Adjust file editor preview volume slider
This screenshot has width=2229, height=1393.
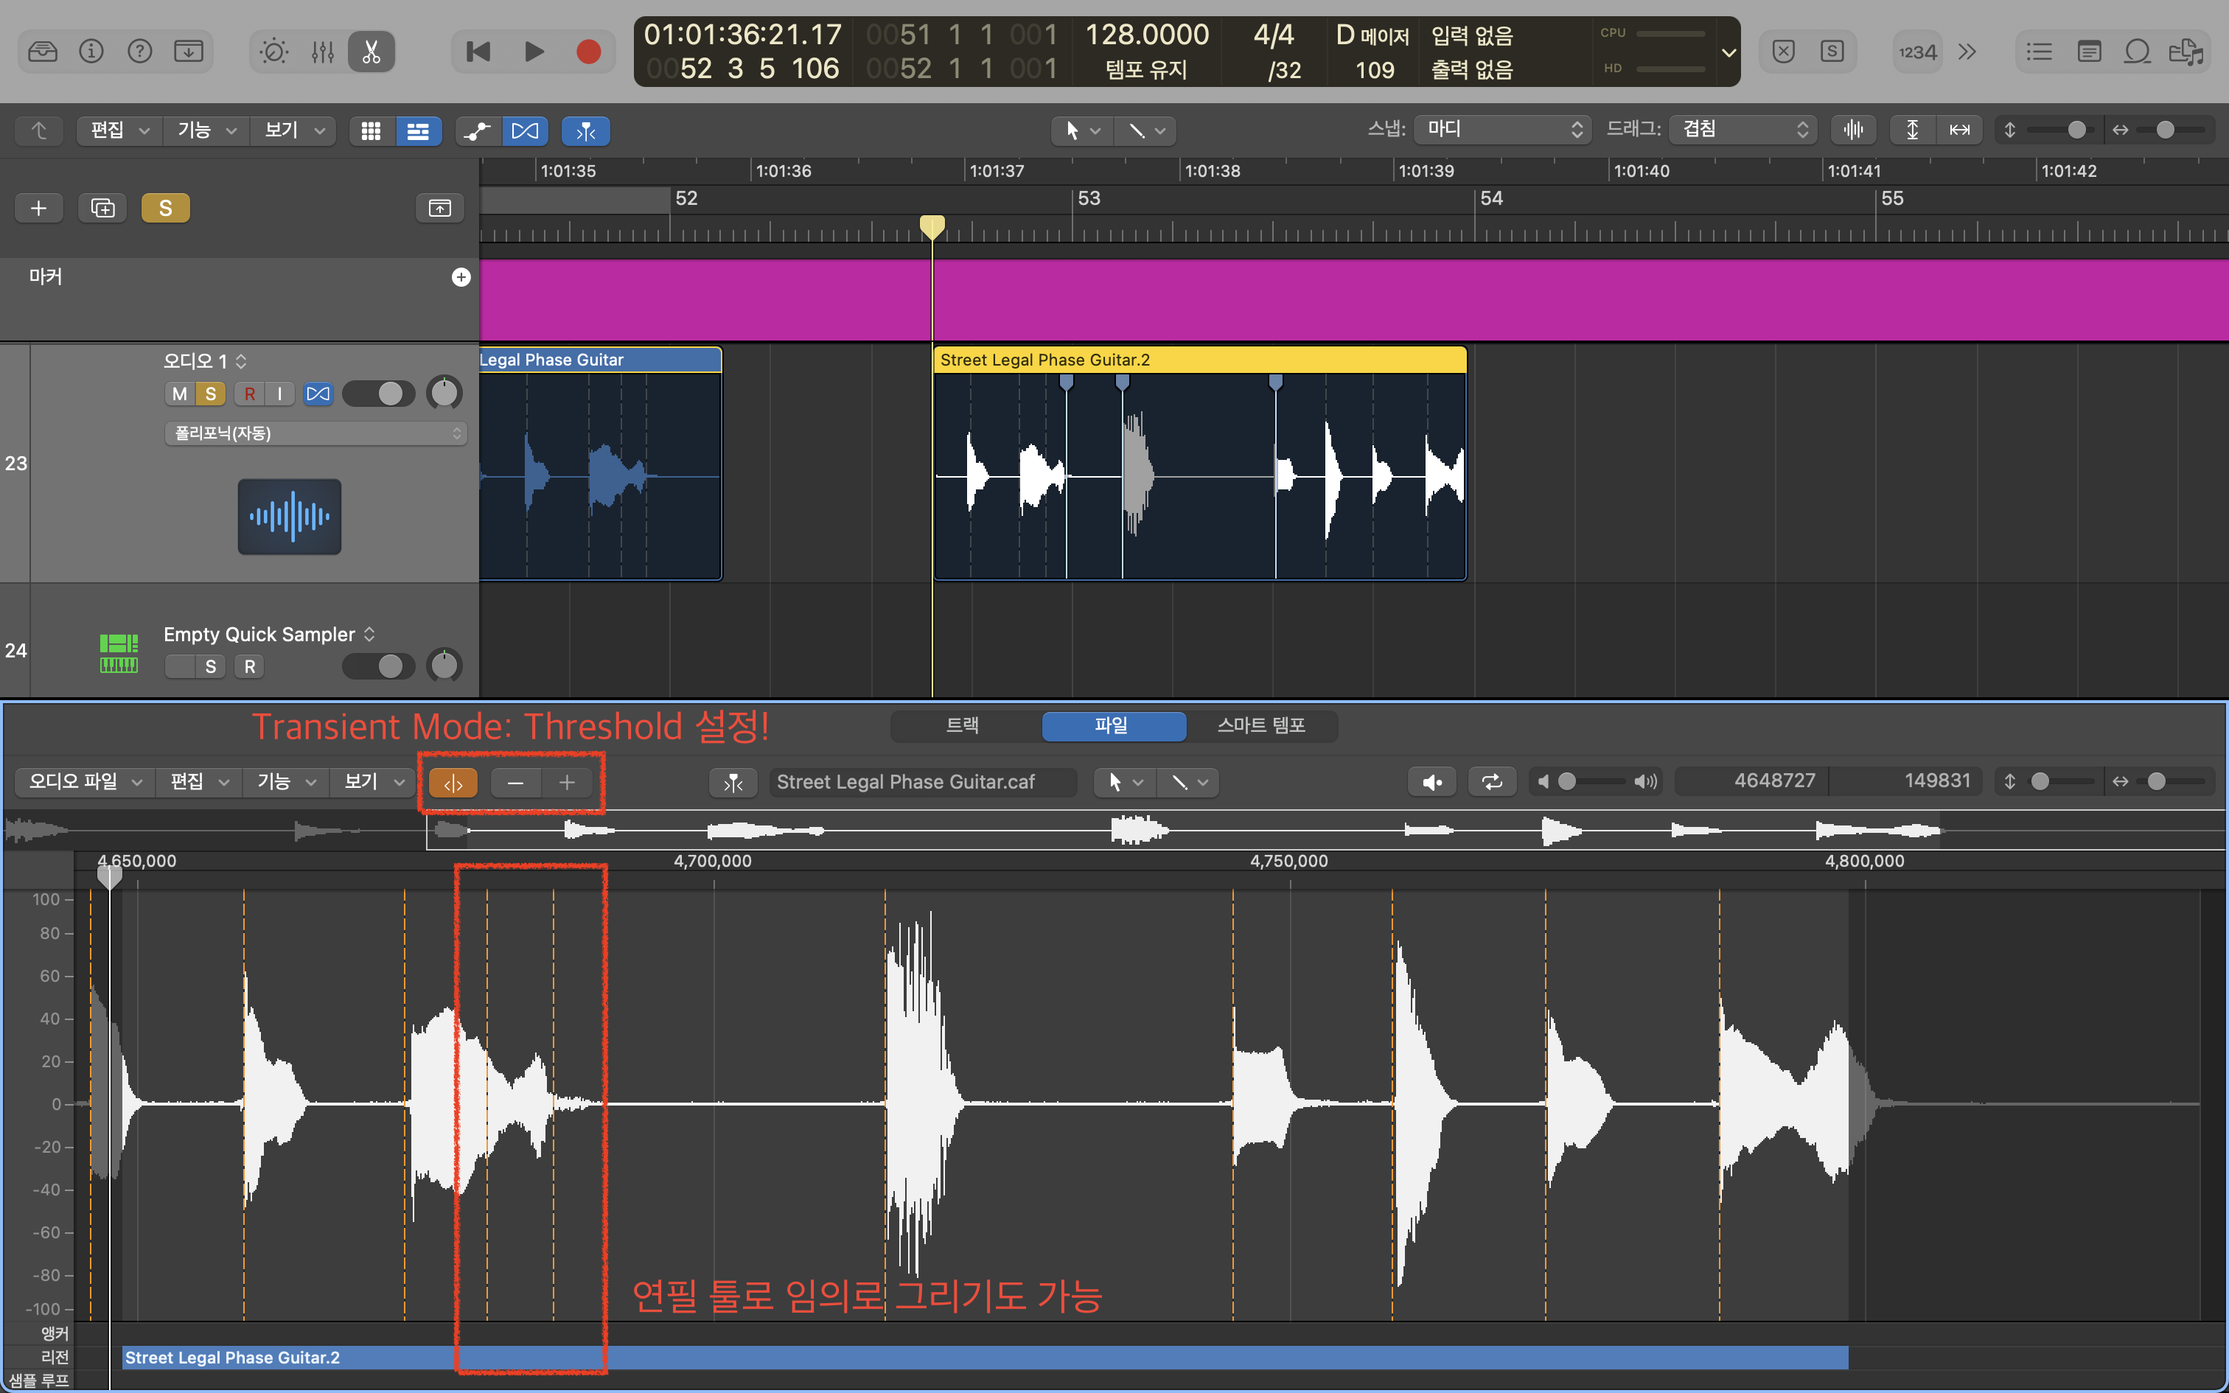pos(1568,782)
